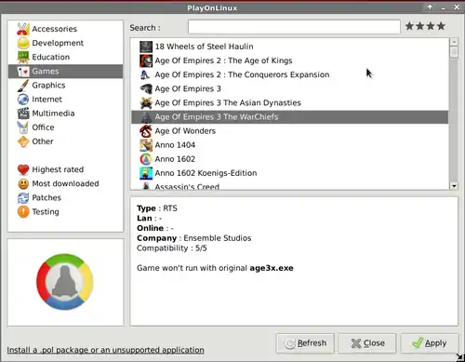Open the Multimedia clapperboard icon
Viewport: 465px width, 362px height.
coord(23,114)
